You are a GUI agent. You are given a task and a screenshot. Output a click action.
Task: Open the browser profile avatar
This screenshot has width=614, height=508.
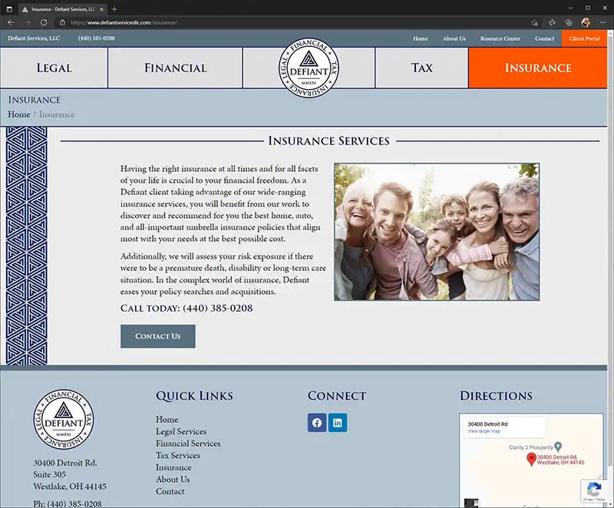click(x=586, y=22)
